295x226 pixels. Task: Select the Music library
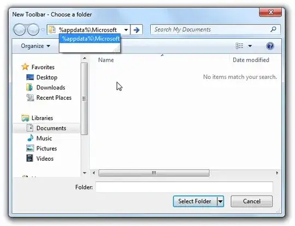[44, 138]
